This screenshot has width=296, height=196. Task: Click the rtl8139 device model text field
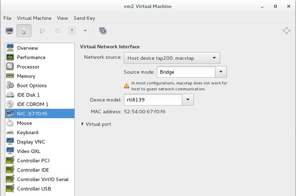153,100
